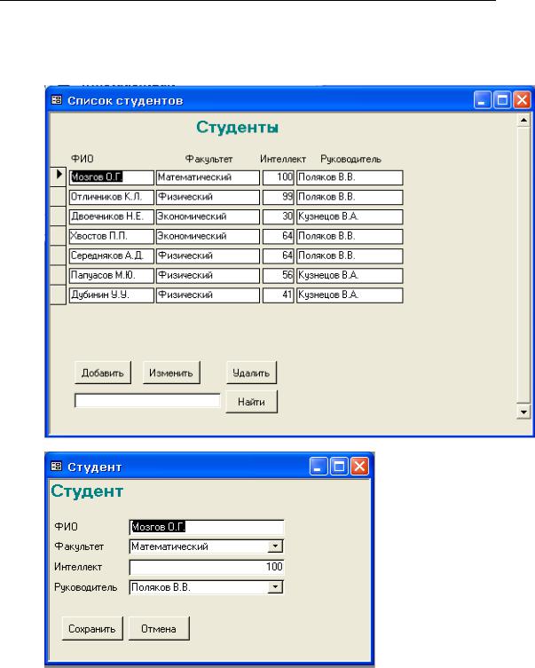Minimize the Список студентов window
535x668 pixels.
pyautogui.click(x=482, y=100)
